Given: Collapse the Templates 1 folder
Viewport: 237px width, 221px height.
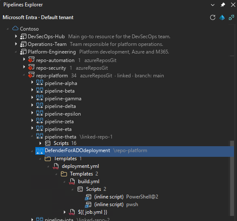Looking at the screenshot, I should pos(40,159).
